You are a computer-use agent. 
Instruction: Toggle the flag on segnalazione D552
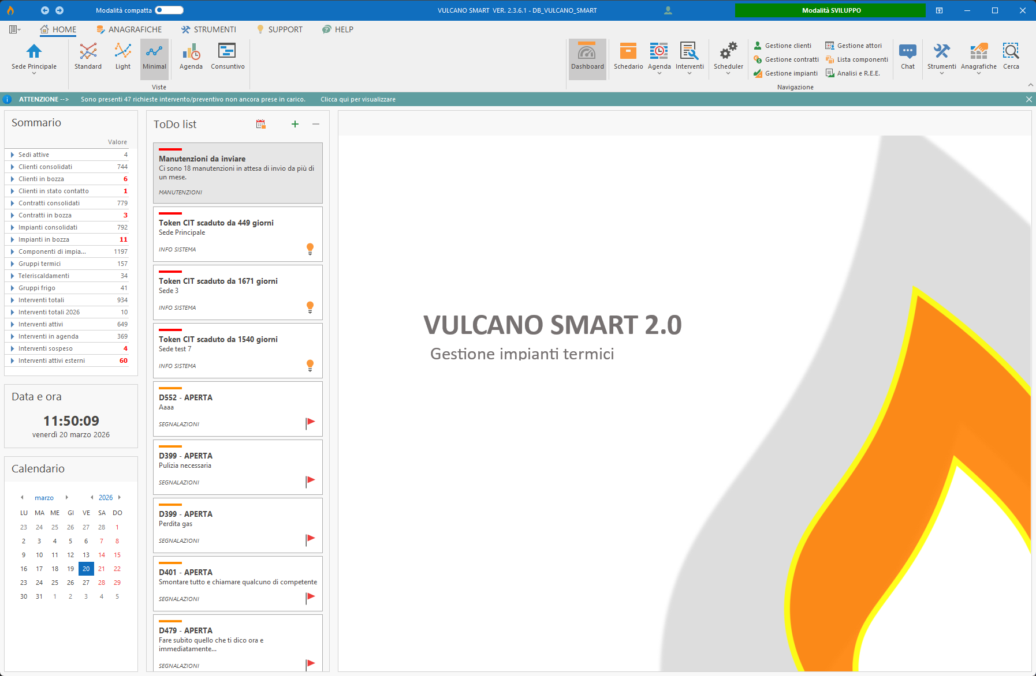coord(310,422)
